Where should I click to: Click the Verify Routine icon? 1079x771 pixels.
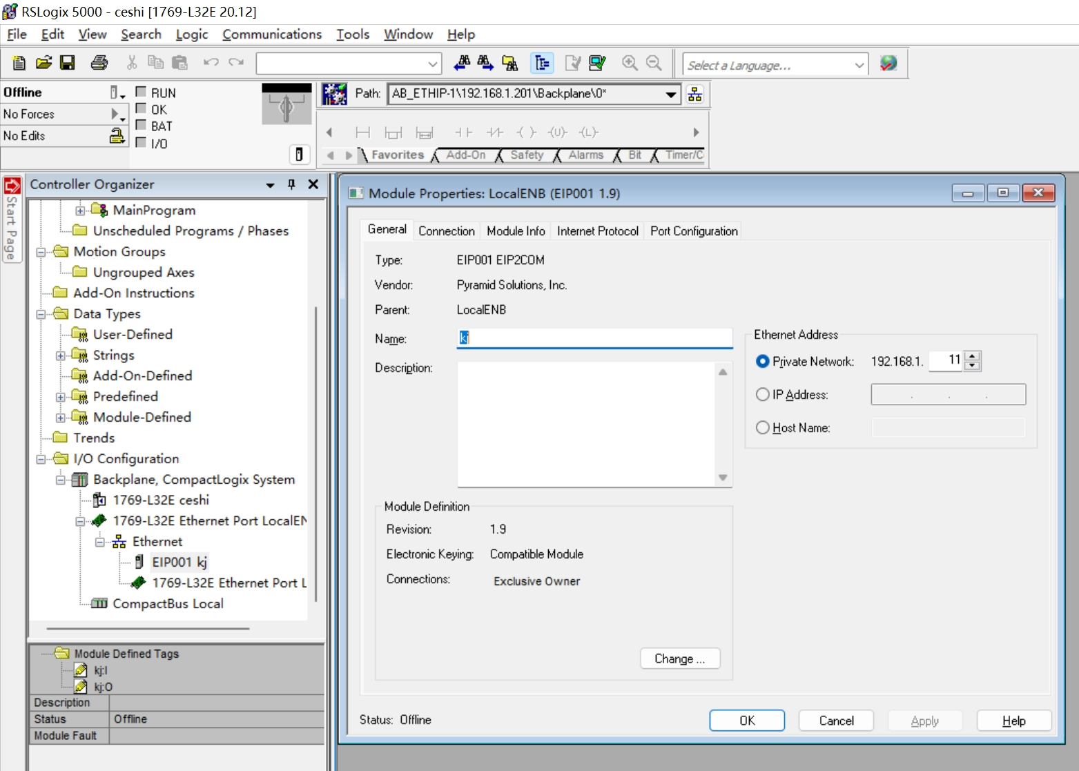pyautogui.click(x=573, y=63)
